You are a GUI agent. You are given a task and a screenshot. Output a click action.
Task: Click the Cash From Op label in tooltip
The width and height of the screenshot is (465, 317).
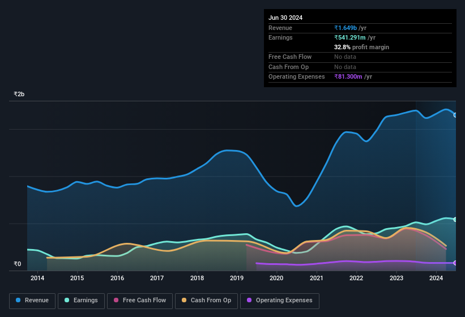click(288, 67)
